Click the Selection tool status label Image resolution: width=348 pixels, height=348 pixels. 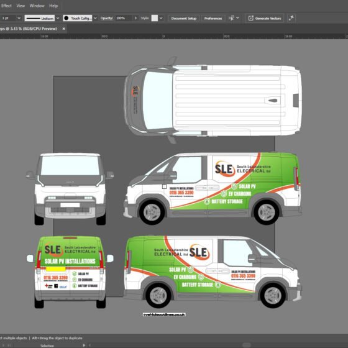click(x=47, y=346)
